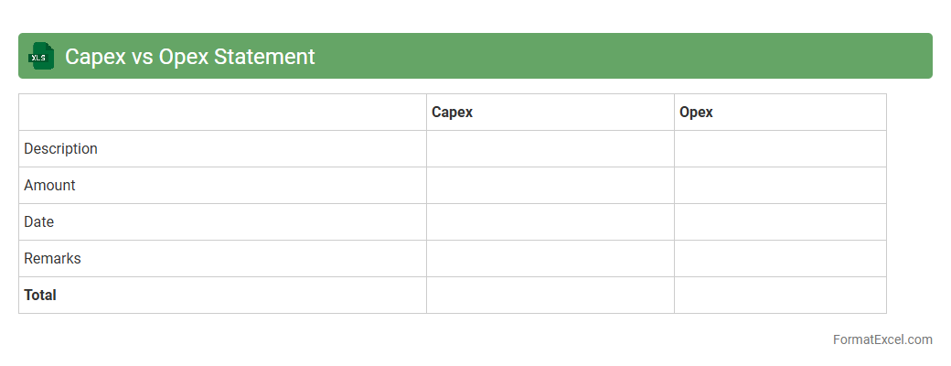Select the Capex cell in Total row

click(x=550, y=296)
